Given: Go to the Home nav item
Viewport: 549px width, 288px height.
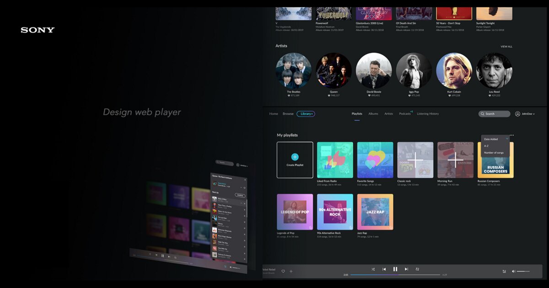Looking at the screenshot, I should click(274, 114).
